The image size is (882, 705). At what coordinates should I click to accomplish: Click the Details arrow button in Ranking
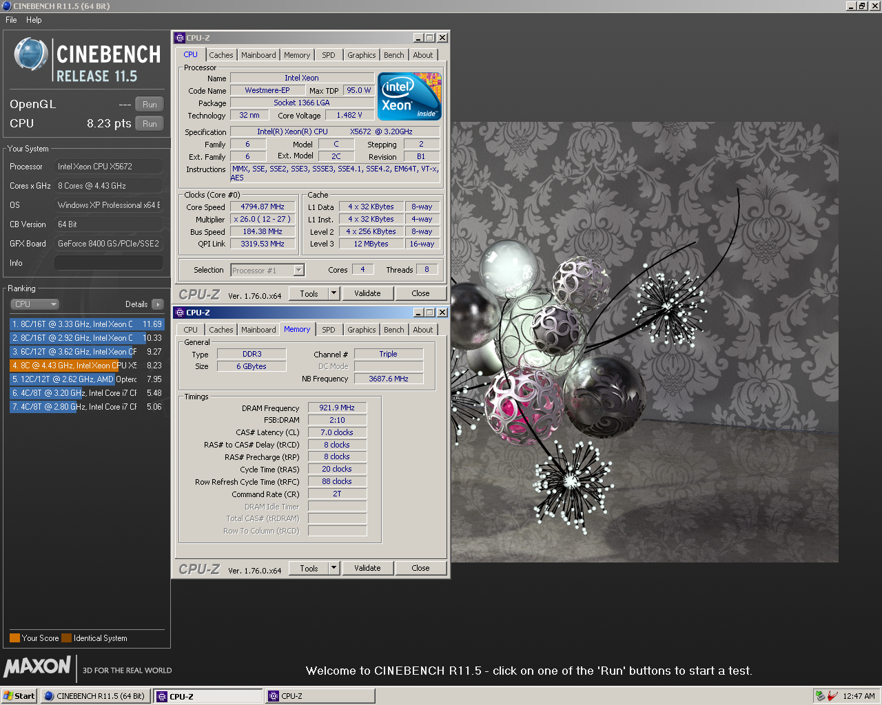[x=158, y=304]
